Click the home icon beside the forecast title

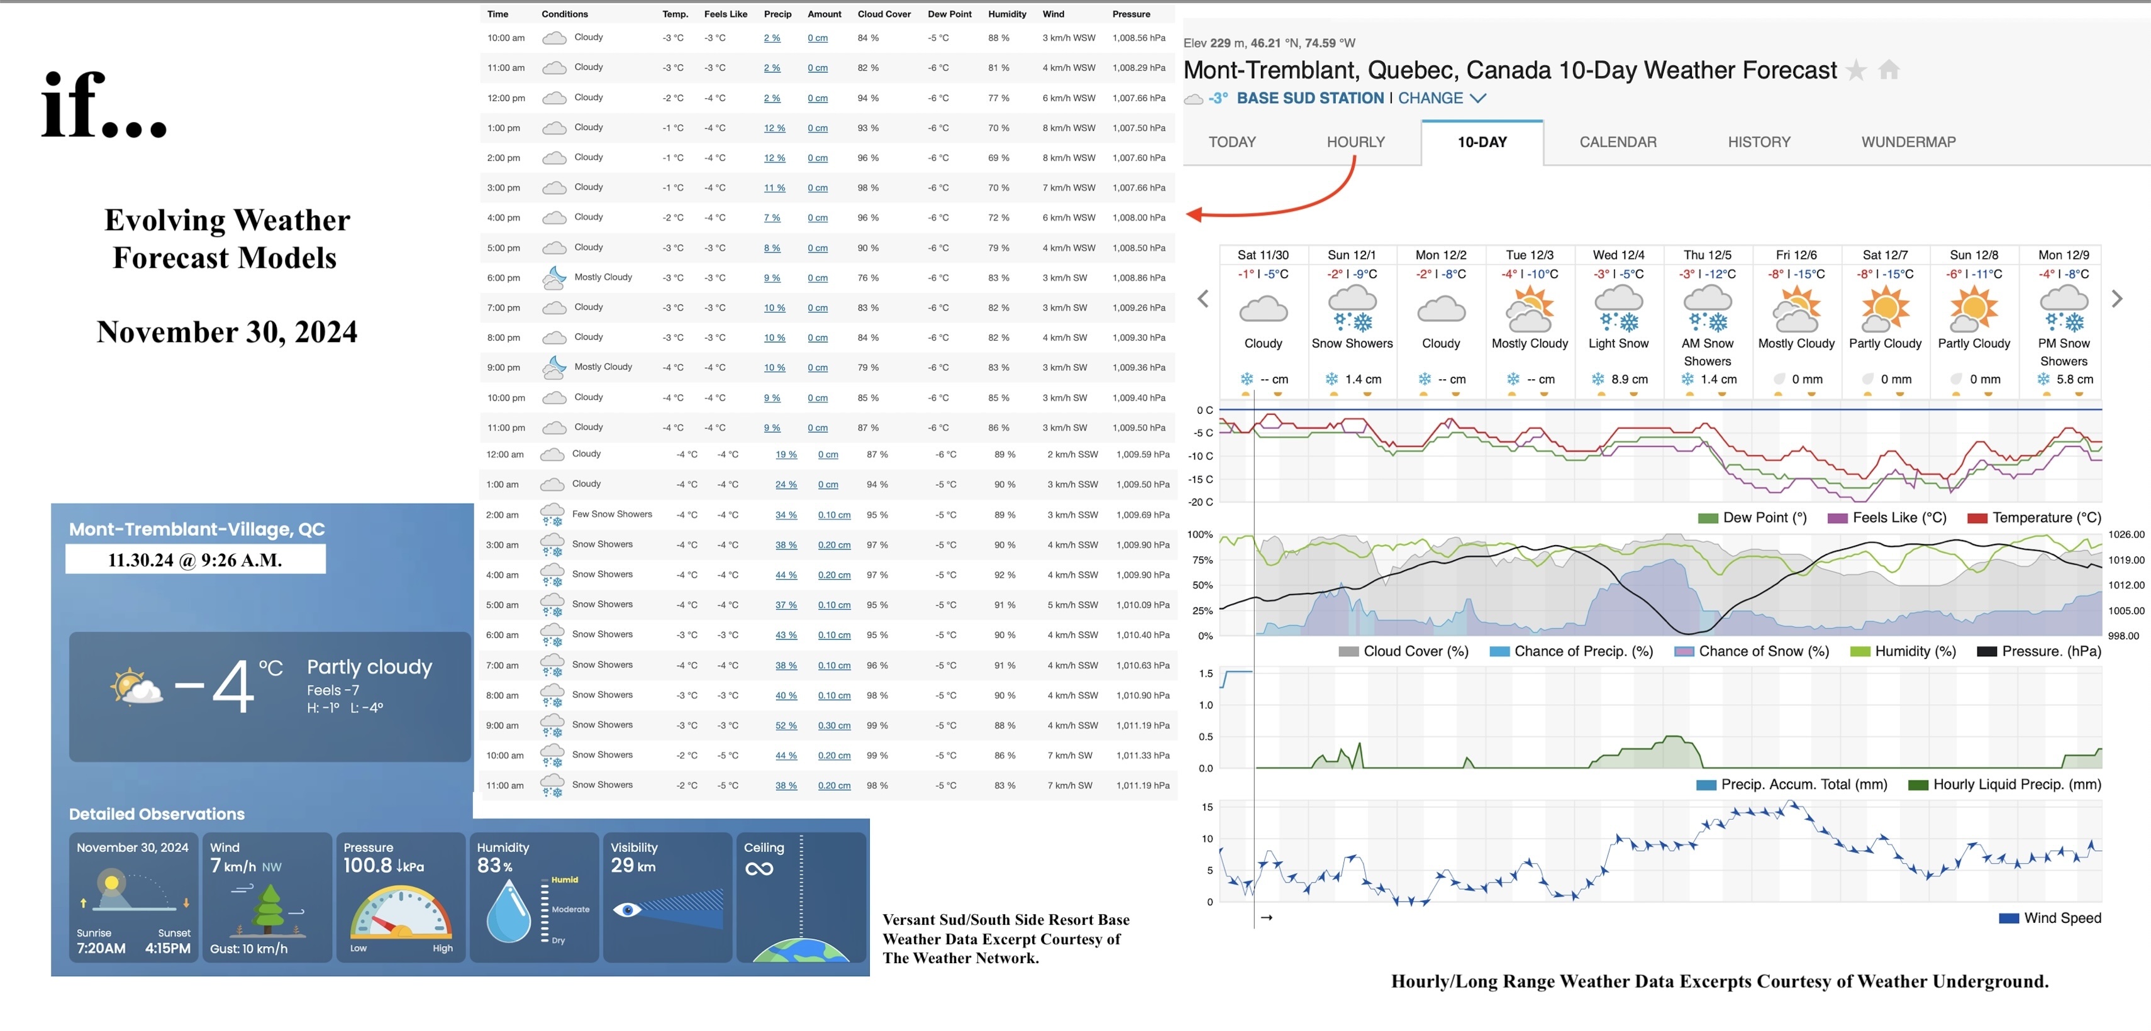1889,70
